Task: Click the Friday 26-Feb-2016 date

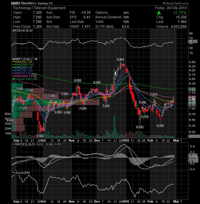Action: point(171,8)
